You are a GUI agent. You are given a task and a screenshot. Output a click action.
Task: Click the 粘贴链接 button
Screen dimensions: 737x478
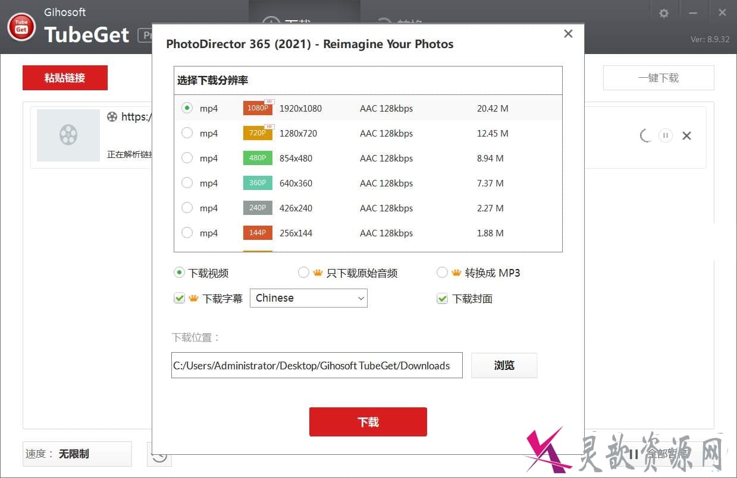click(x=65, y=78)
